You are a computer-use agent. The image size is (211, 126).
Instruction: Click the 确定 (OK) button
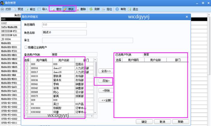click(x=144, y=121)
